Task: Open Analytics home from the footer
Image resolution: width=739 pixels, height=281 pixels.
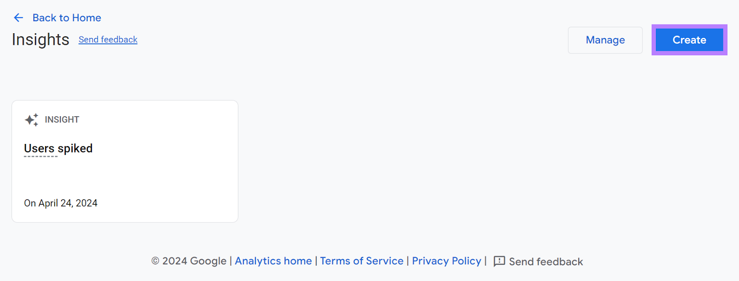Action: [273, 261]
